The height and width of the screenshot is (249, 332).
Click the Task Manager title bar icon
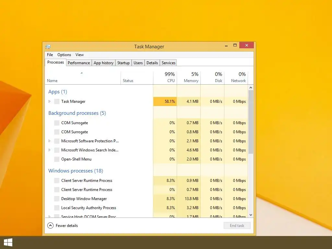pyautogui.click(x=48, y=47)
